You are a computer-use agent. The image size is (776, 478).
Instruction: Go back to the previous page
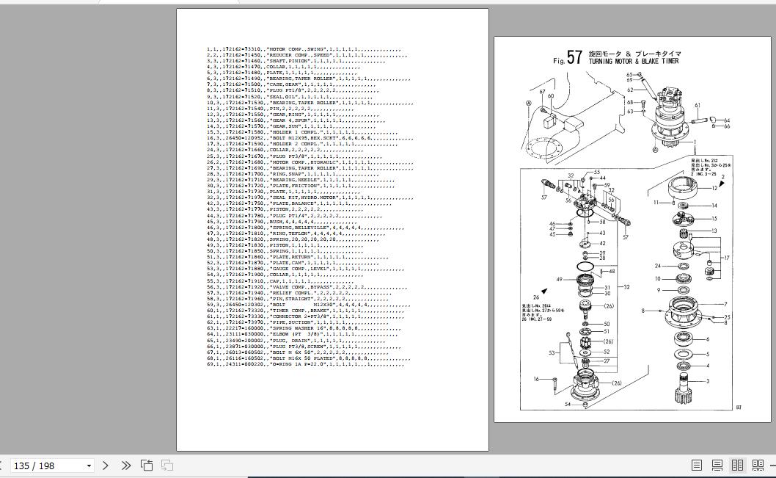[x=3, y=466]
